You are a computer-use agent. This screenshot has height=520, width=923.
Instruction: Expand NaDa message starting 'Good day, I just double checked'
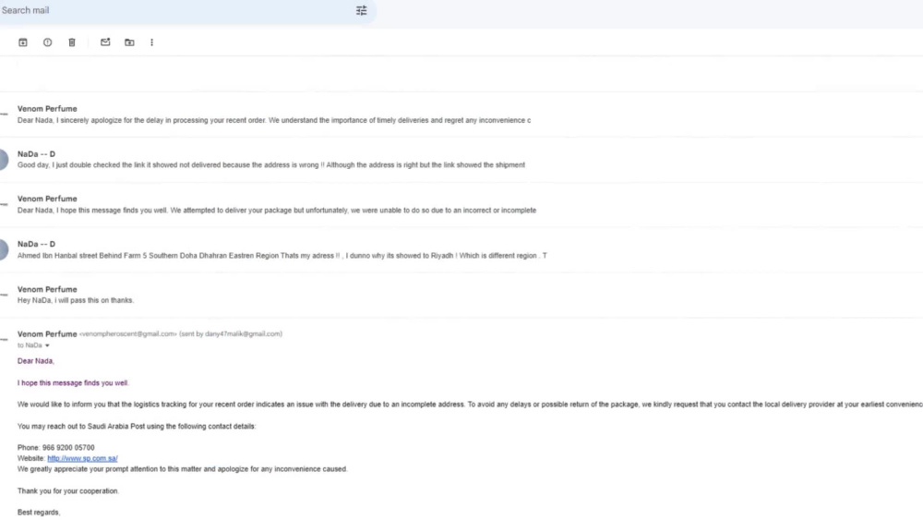[461, 160]
